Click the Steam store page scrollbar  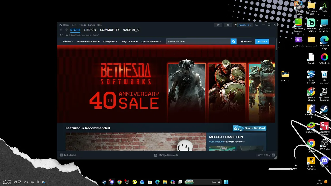pyautogui.click(x=276, y=44)
